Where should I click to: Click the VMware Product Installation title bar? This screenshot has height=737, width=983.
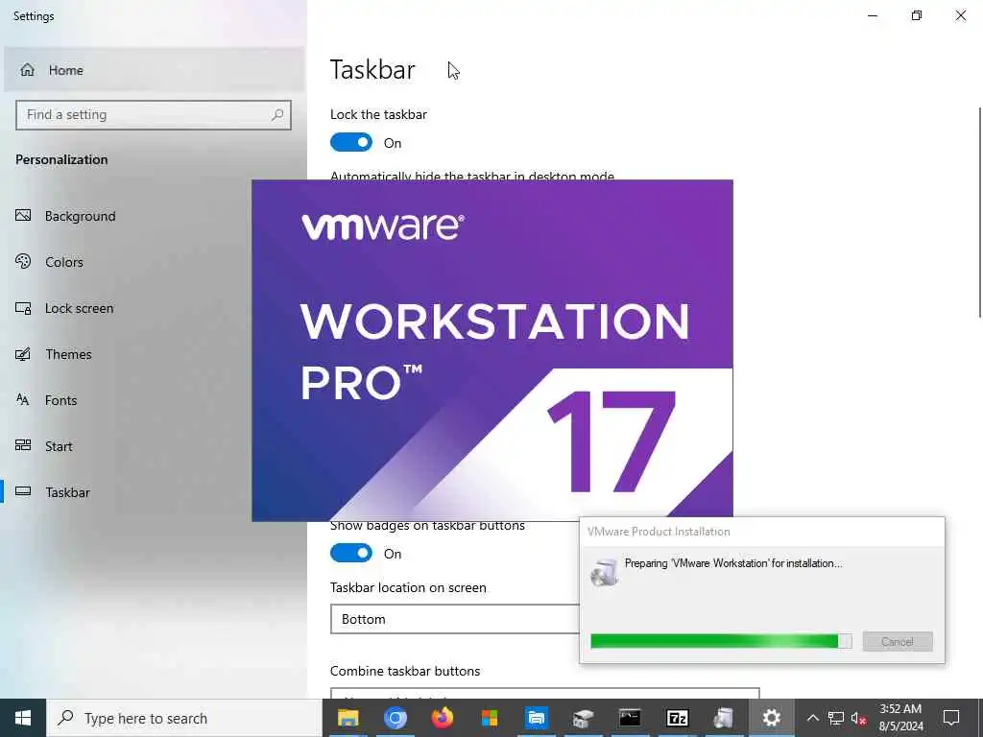[x=761, y=532]
